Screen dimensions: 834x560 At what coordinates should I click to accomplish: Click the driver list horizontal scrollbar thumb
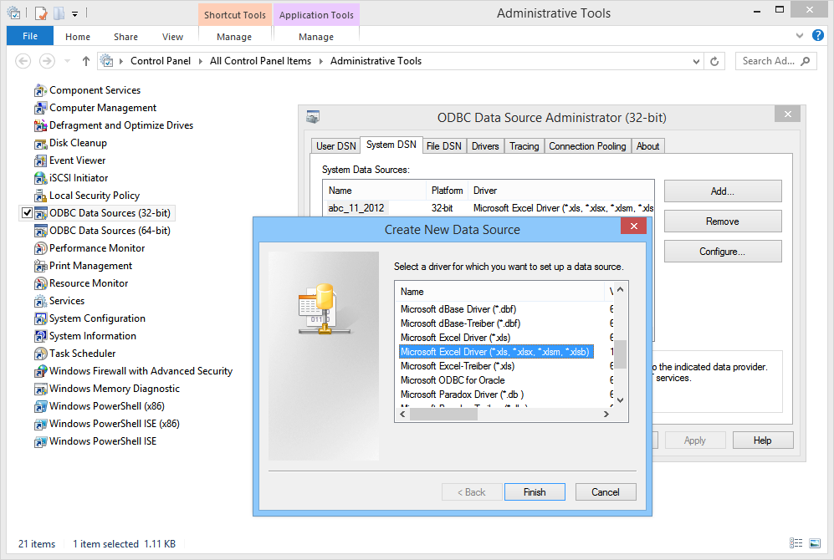[443, 415]
